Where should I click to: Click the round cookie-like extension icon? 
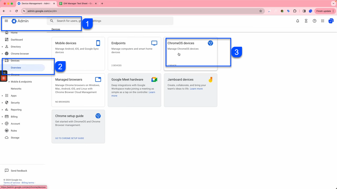click(x=282, y=11)
